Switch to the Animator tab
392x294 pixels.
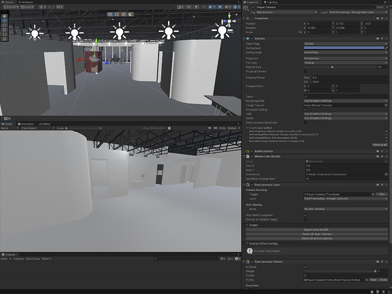click(x=26, y=2)
